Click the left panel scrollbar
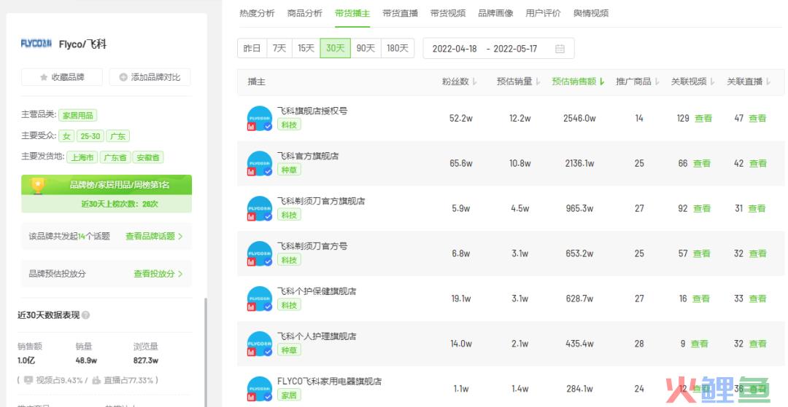Image resolution: width=788 pixels, height=407 pixels. (205, 351)
